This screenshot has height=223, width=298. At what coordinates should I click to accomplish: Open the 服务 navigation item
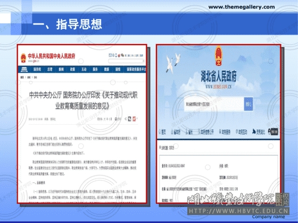[x=95, y=70]
